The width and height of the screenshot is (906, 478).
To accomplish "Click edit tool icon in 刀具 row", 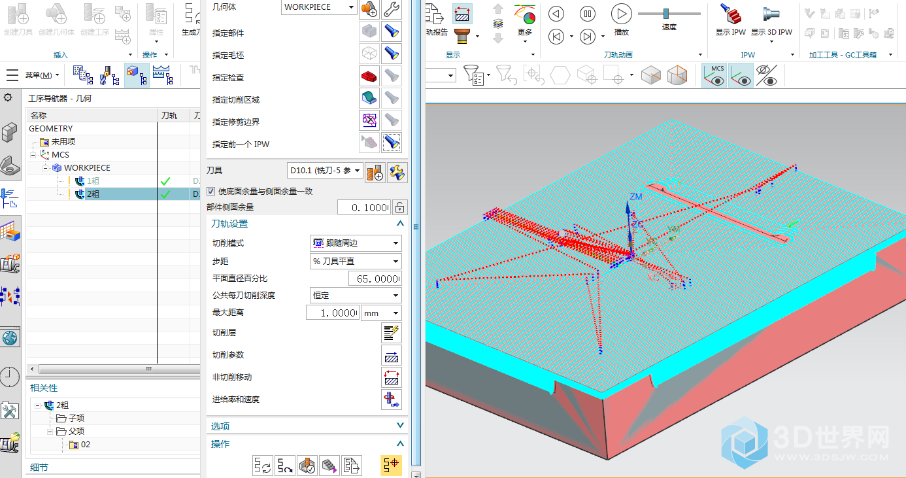I will (396, 172).
